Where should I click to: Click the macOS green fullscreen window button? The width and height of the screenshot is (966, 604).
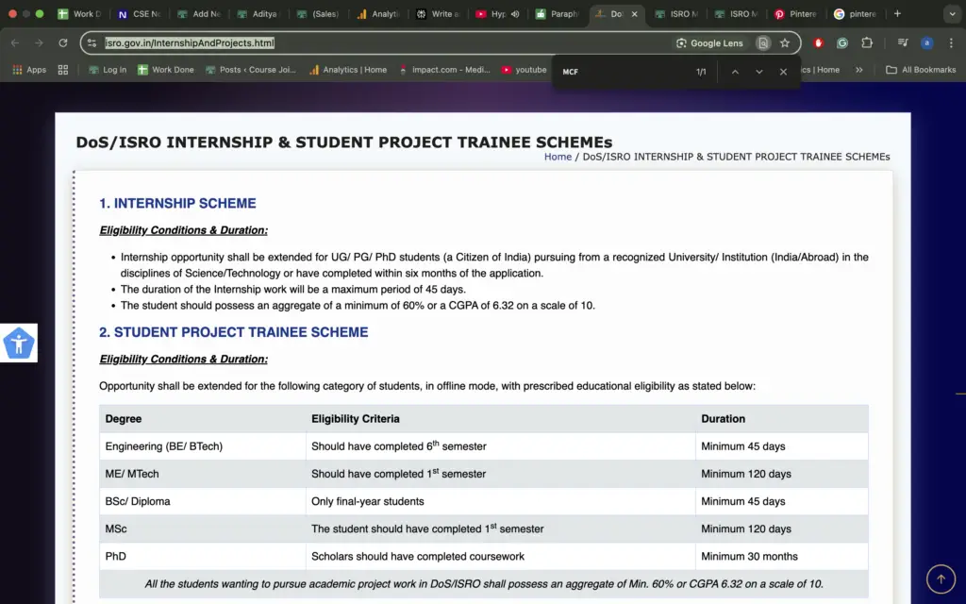pyautogui.click(x=40, y=13)
